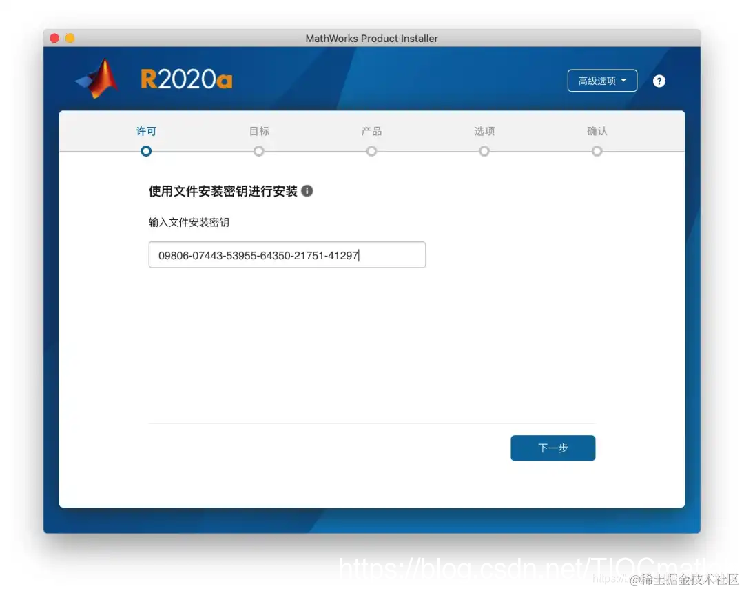Viewport: 744px width, 591px height.
Task: Switch to the 产品 tab label
Action: pyautogui.click(x=371, y=131)
